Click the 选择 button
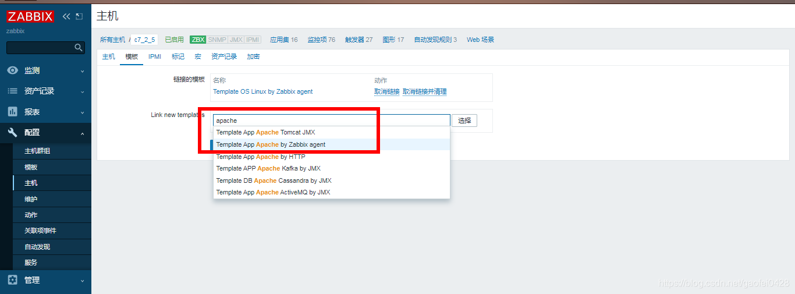The height and width of the screenshot is (294, 795). click(464, 121)
